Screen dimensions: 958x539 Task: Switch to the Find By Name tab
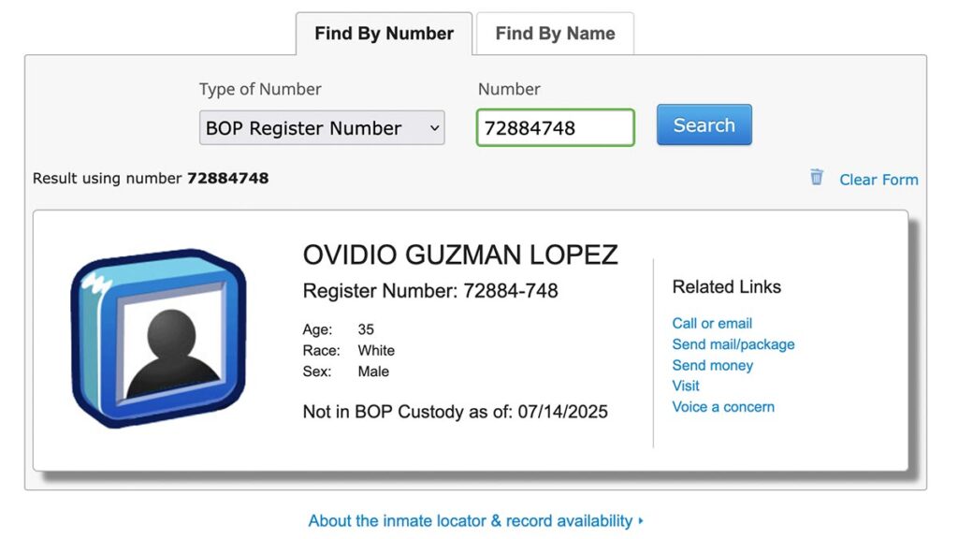[555, 34]
